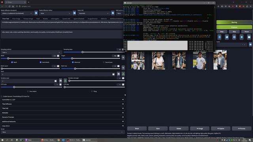Open a new browser tab
This screenshot has height=142, width=253.
click(28, 2)
